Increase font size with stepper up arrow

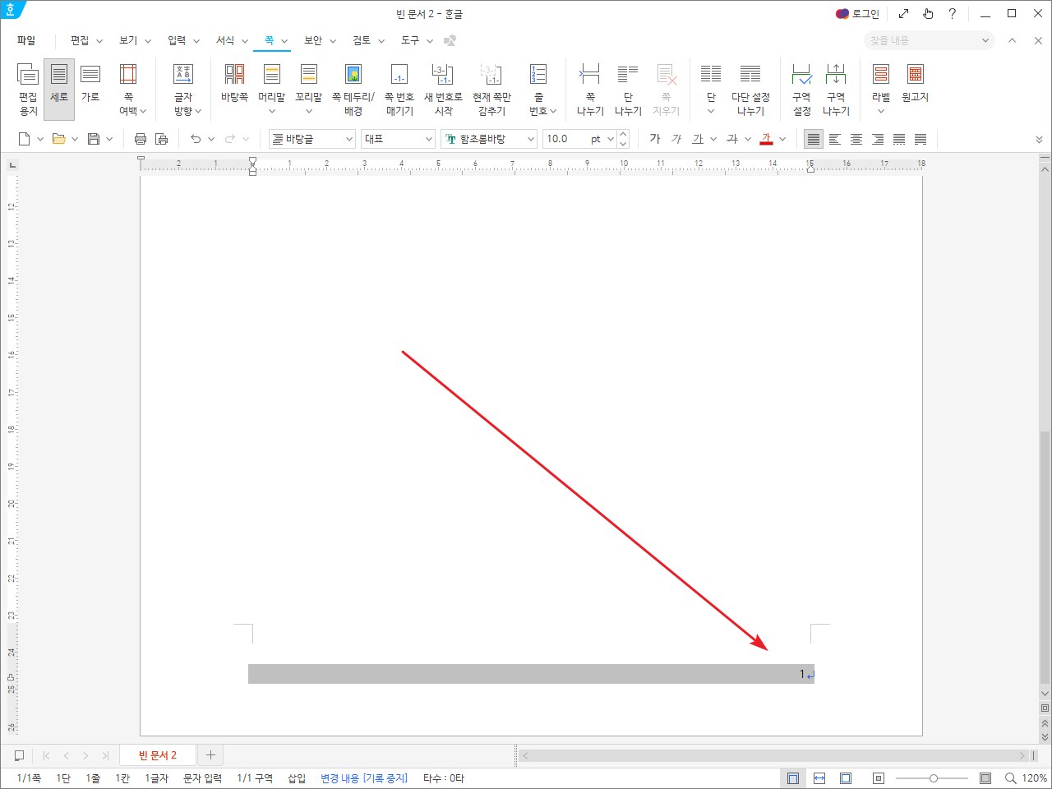(623, 134)
